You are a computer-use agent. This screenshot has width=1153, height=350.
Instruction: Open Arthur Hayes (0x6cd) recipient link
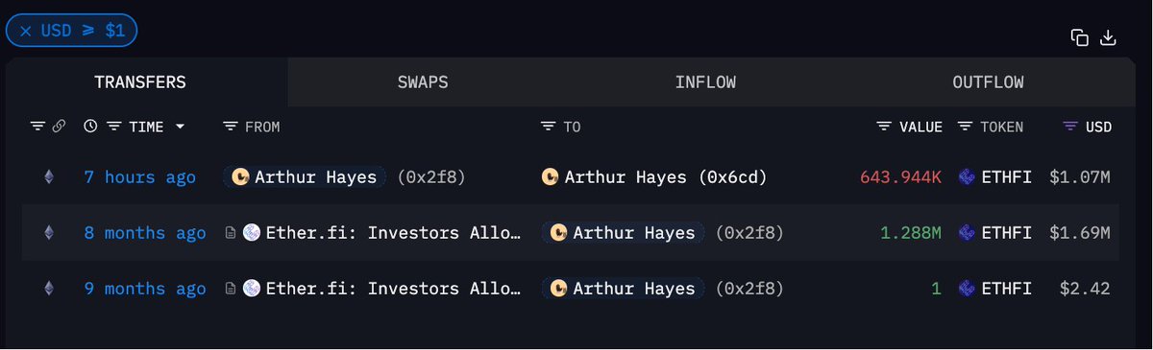652,176
